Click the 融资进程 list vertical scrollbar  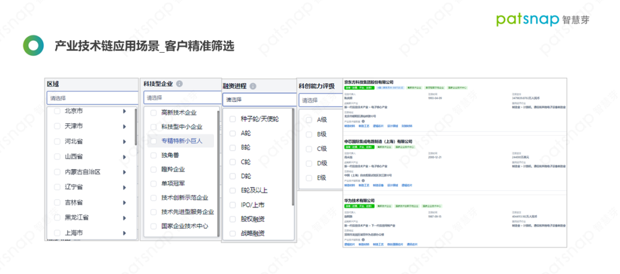(293, 158)
